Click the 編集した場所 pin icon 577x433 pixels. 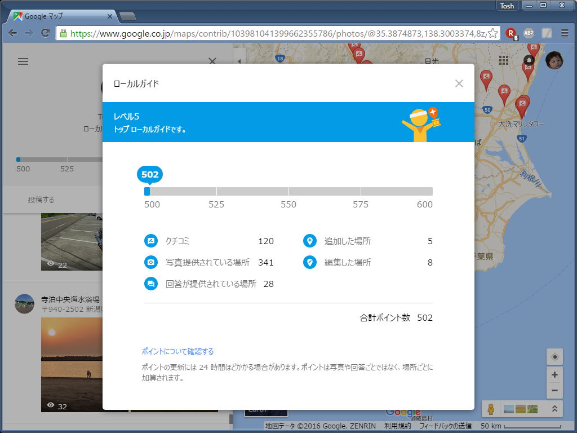310,263
